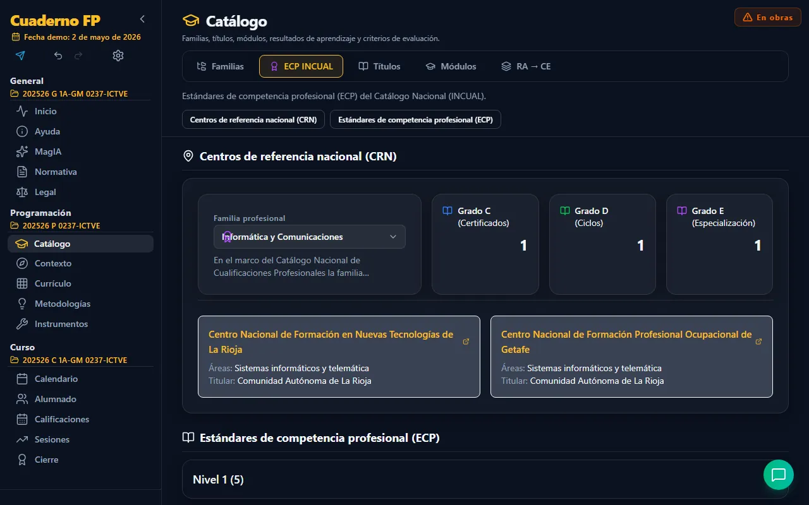Open Calendario under Curso
Image resolution: width=809 pixels, height=505 pixels.
click(x=80, y=379)
